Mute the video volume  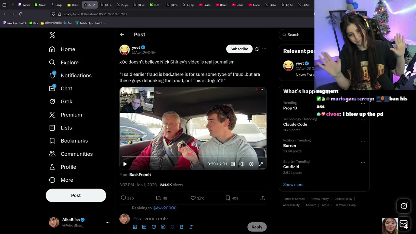242,164
